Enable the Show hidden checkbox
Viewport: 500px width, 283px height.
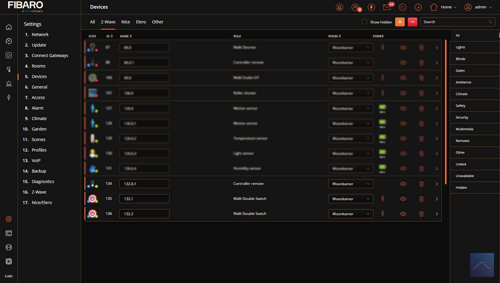364,22
